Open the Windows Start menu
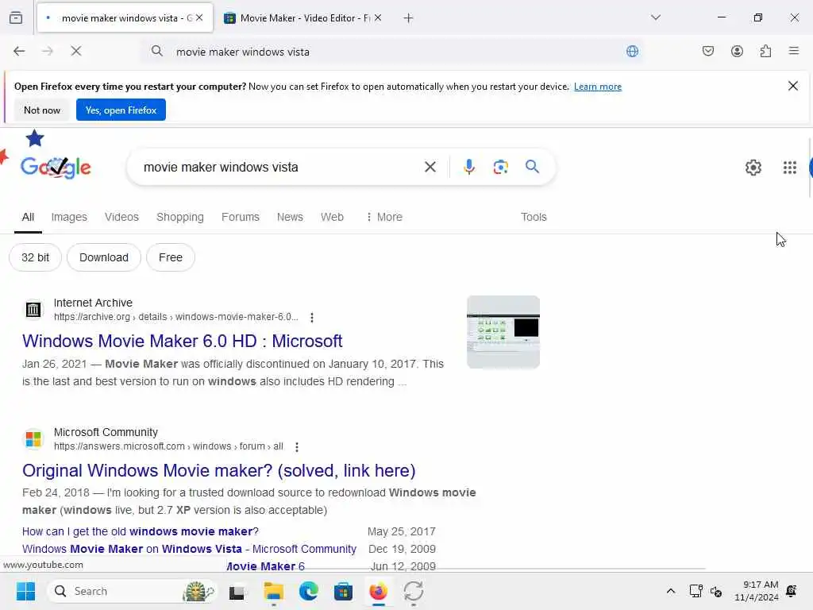Image resolution: width=813 pixels, height=610 pixels. tap(25, 591)
